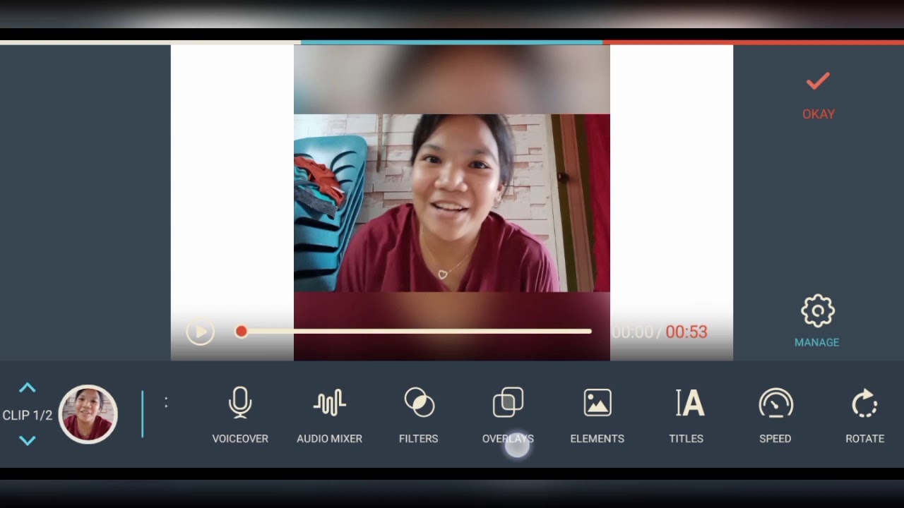This screenshot has width=904, height=508.
Task: Open the Elements tool
Action: [597, 416]
